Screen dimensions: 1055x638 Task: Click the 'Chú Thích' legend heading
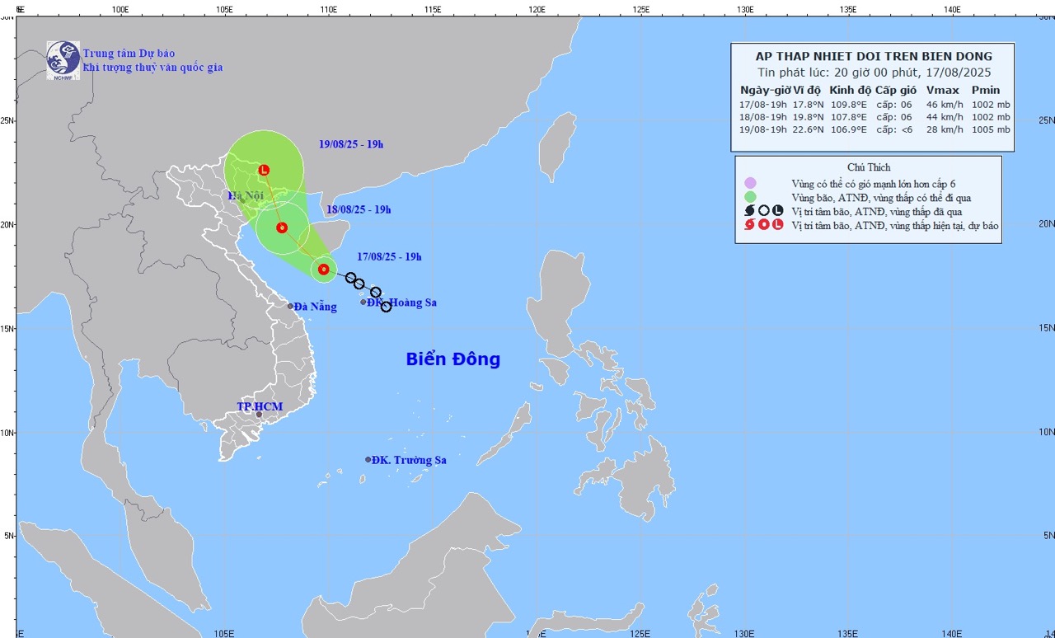[x=869, y=167]
